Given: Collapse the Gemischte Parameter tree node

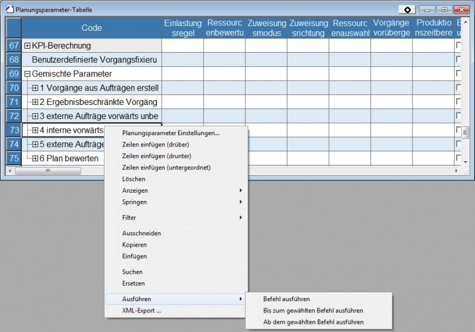Looking at the screenshot, I should [x=27, y=74].
